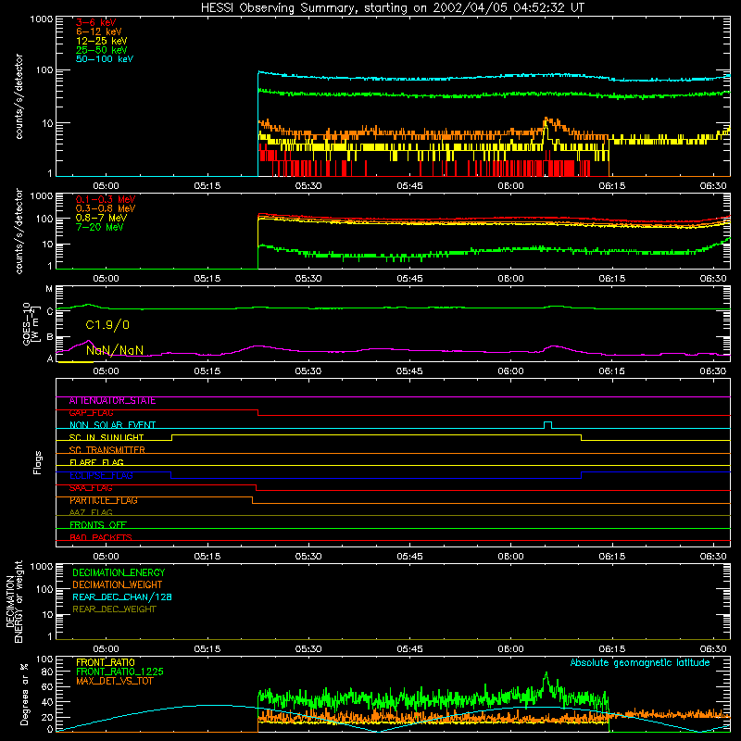Click the Absolute geomagnetic latitude label
Viewport: 741px width, 741px height.
pos(640,662)
